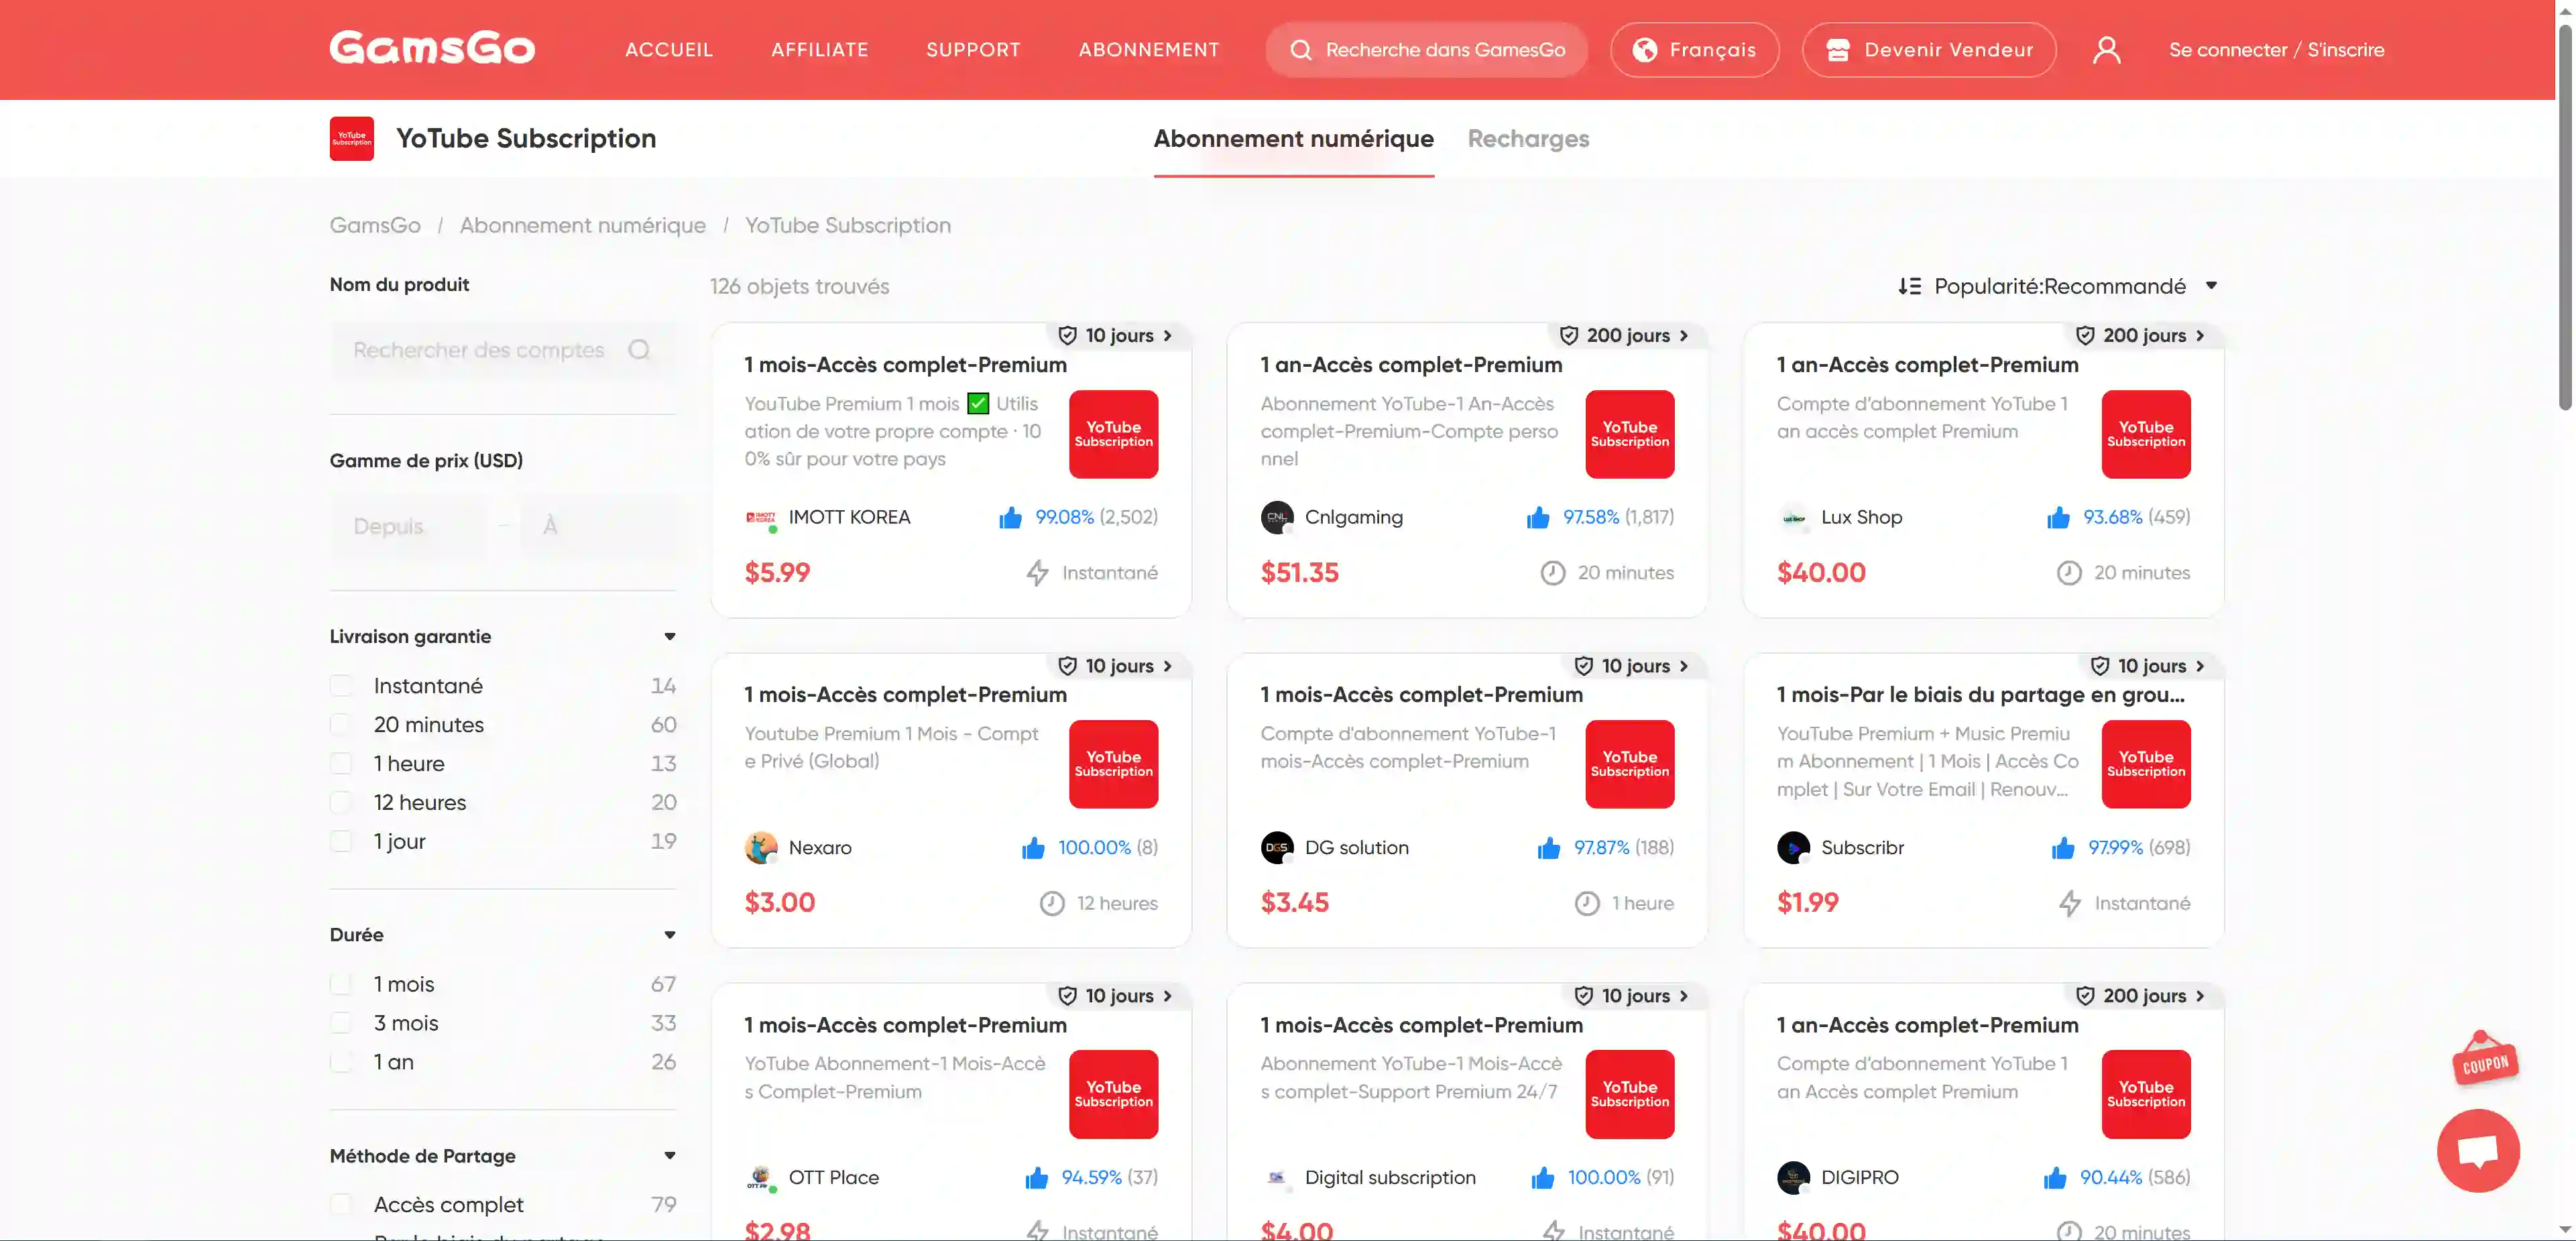Click the user account profile icon
The image size is (2576, 1241).
2106,50
